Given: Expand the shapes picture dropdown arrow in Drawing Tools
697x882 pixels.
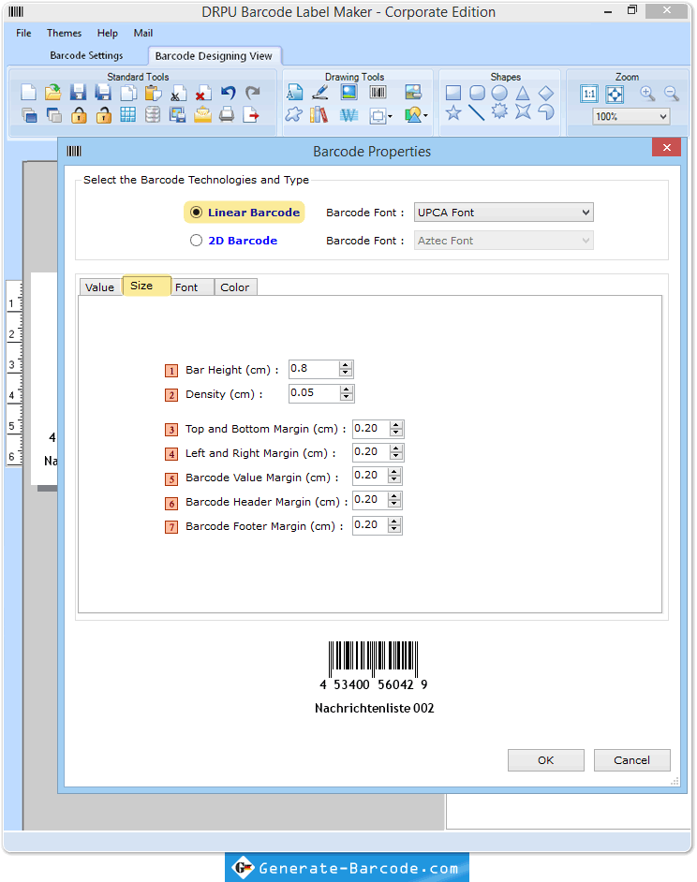Looking at the screenshot, I should click(425, 116).
